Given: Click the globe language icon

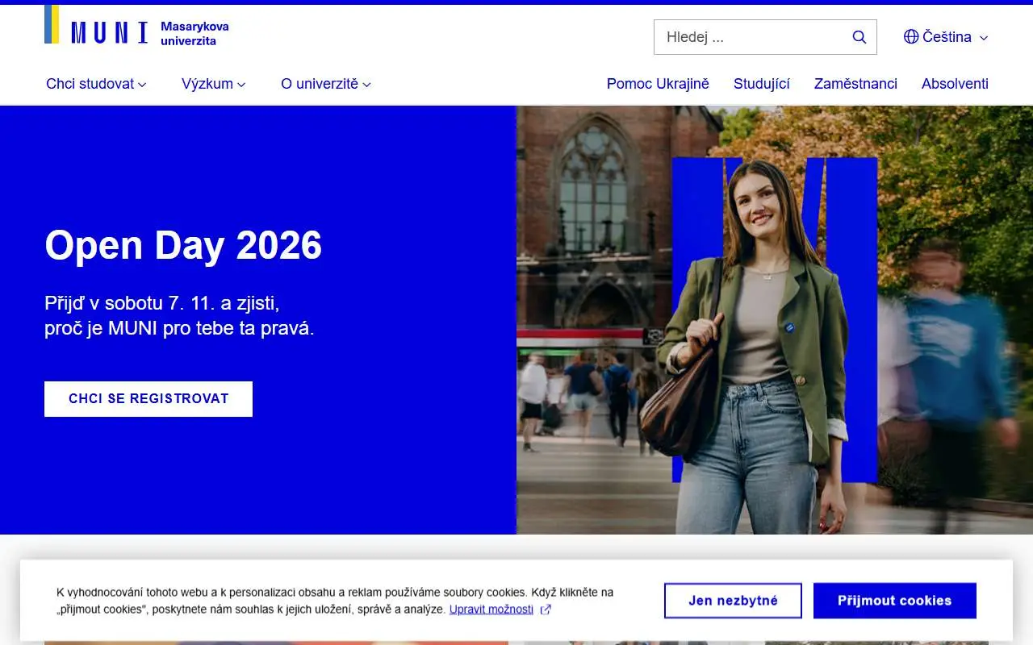Looking at the screenshot, I should [x=911, y=36].
